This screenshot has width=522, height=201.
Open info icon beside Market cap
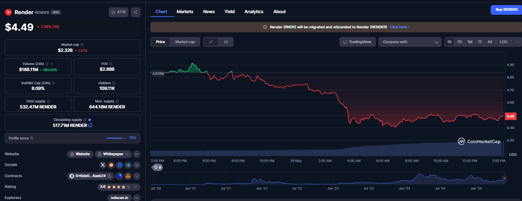(x=82, y=45)
